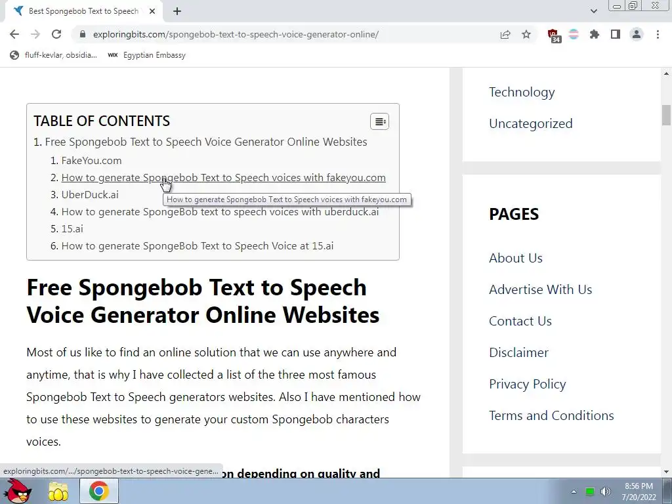
Task: Jump to the 15.ai contents entry
Action: [x=72, y=229]
